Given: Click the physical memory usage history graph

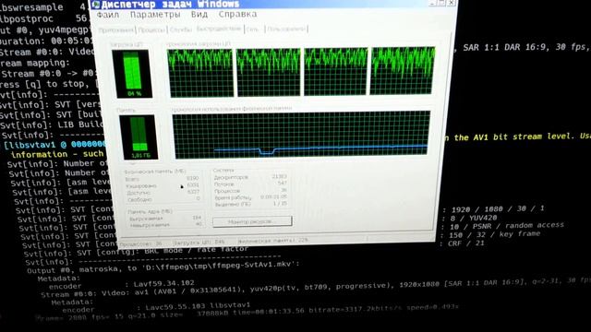Looking at the screenshot, I should point(301,135).
